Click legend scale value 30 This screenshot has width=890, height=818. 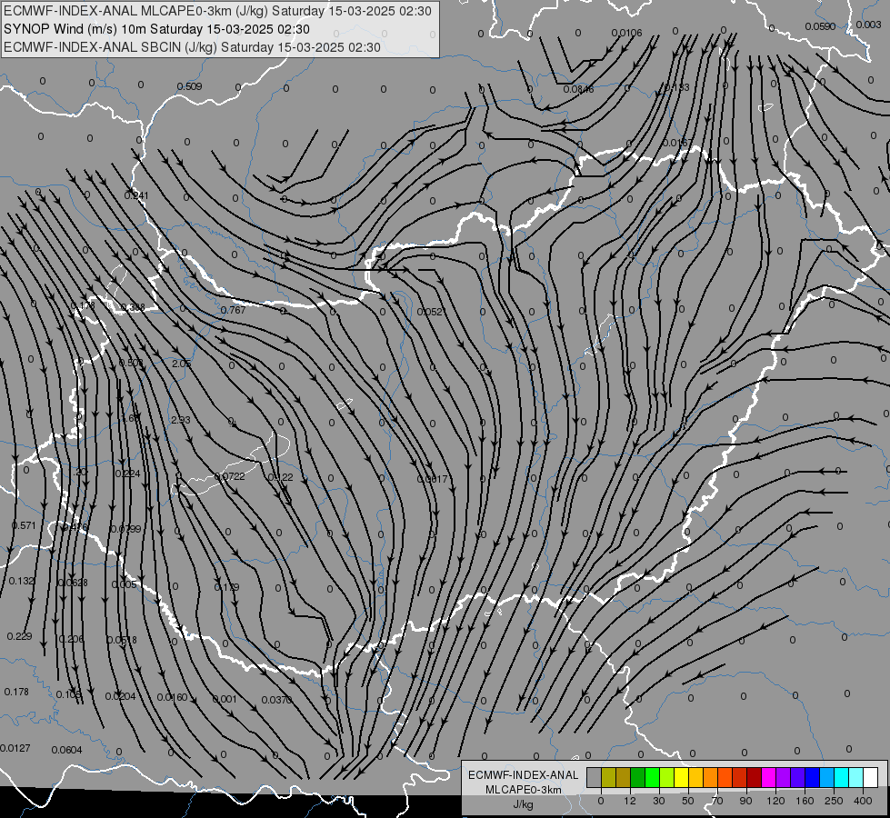[x=659, y=801]
